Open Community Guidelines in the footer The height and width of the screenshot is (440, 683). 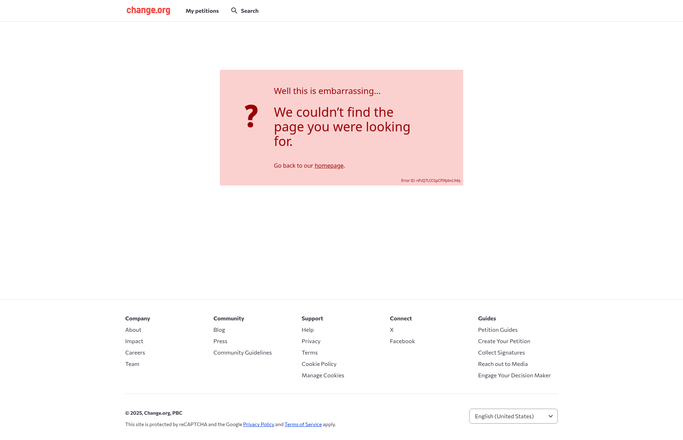243,352
